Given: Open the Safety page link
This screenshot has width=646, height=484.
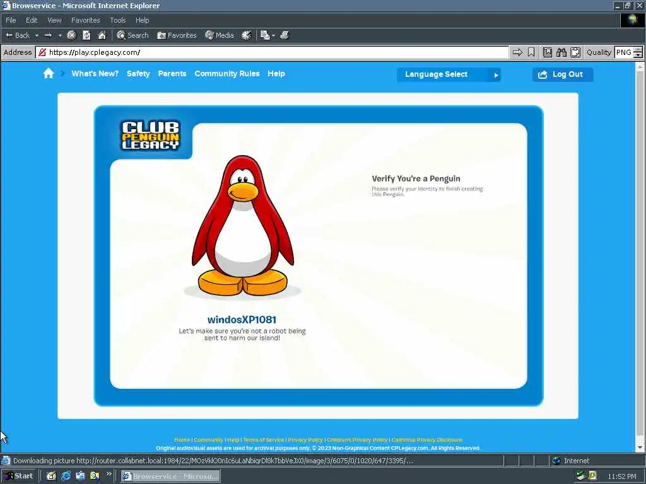Looking at the screenshot, I should [138, 74].
